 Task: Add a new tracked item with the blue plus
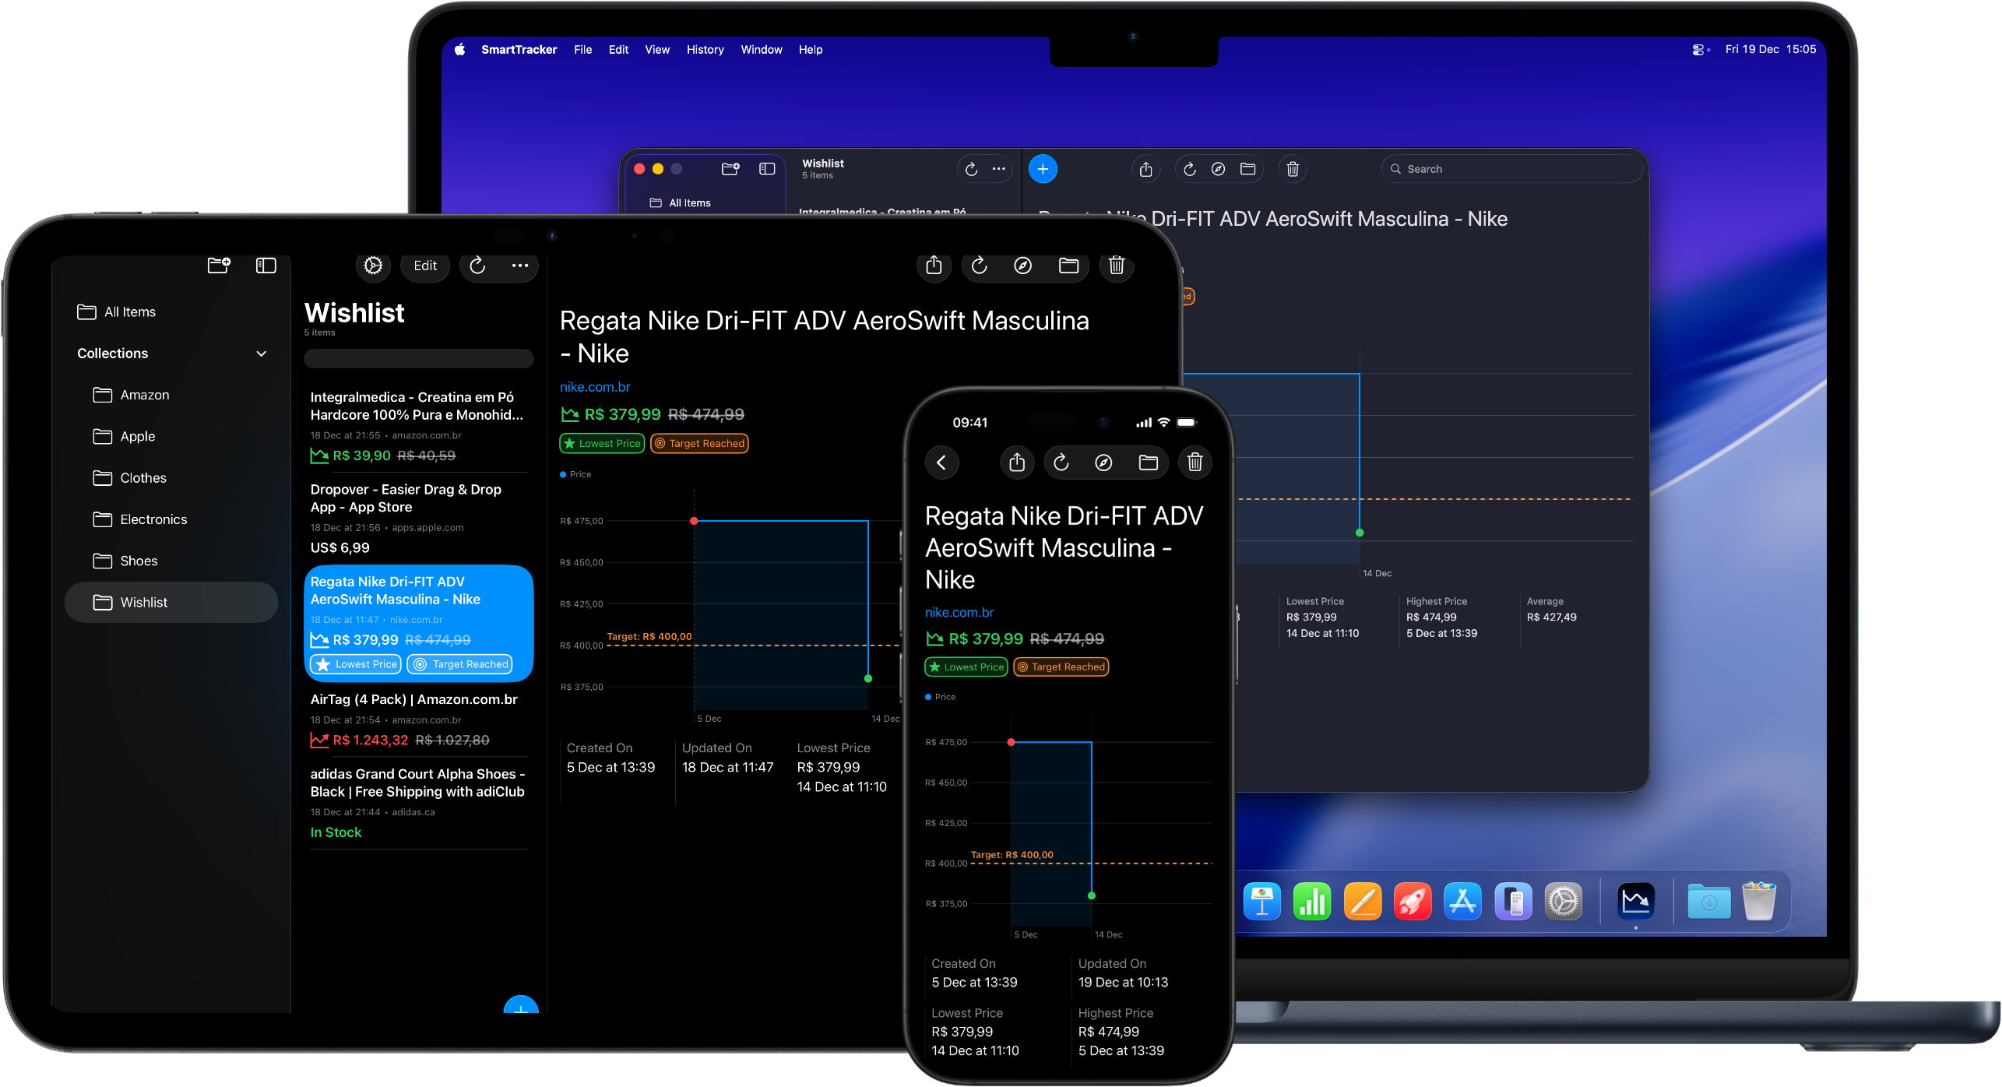point(1043,169)
